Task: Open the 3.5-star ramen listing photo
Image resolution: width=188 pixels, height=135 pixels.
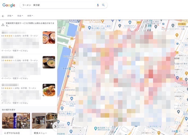Action: coord(49,62)
